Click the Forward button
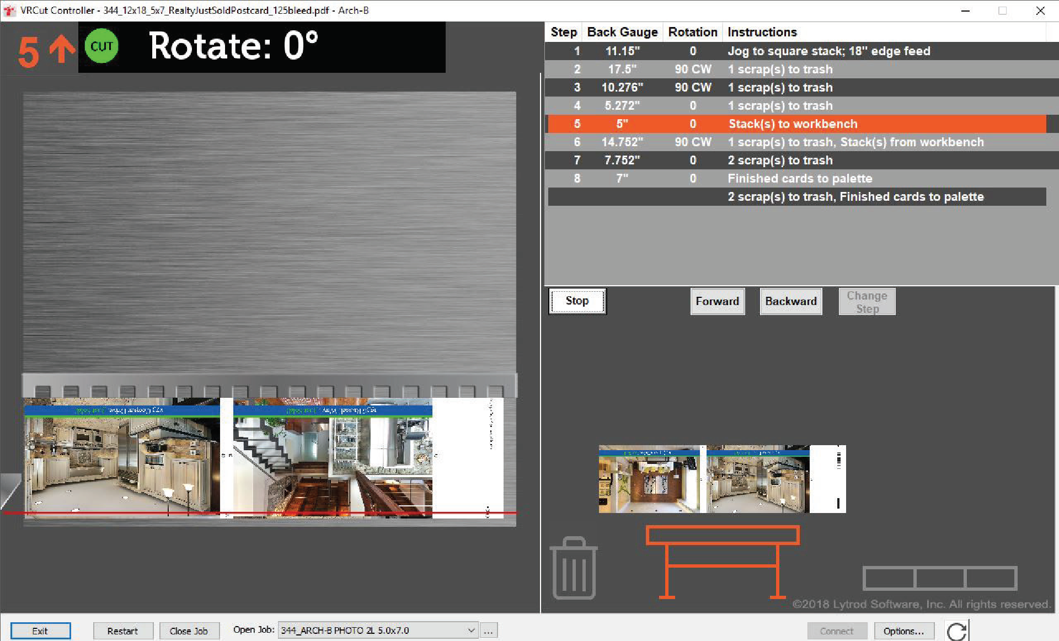The image size is (1059, 641). (717, 301)
